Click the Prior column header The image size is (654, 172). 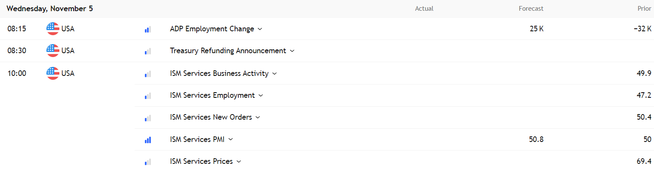tap(644, 9)
